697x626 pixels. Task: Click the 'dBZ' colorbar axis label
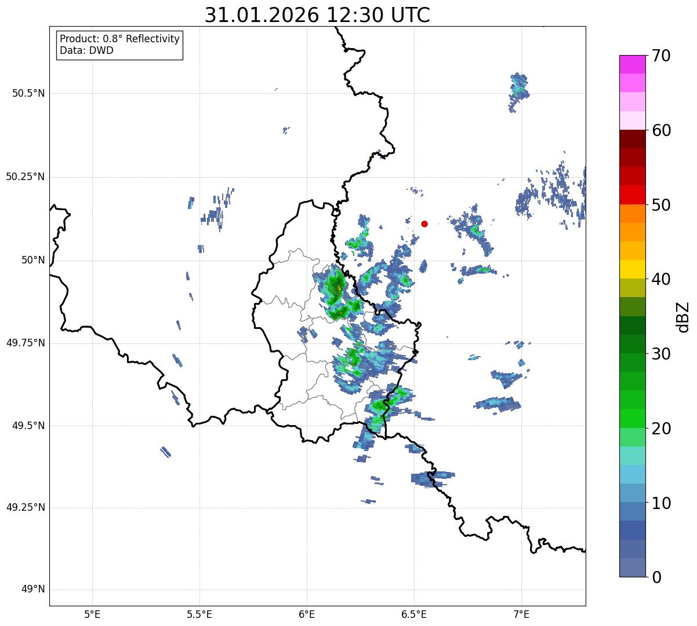tap(683, 316)
